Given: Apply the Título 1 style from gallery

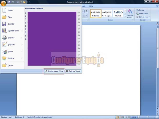Looking at the screenshot, I should click(118, 14).
